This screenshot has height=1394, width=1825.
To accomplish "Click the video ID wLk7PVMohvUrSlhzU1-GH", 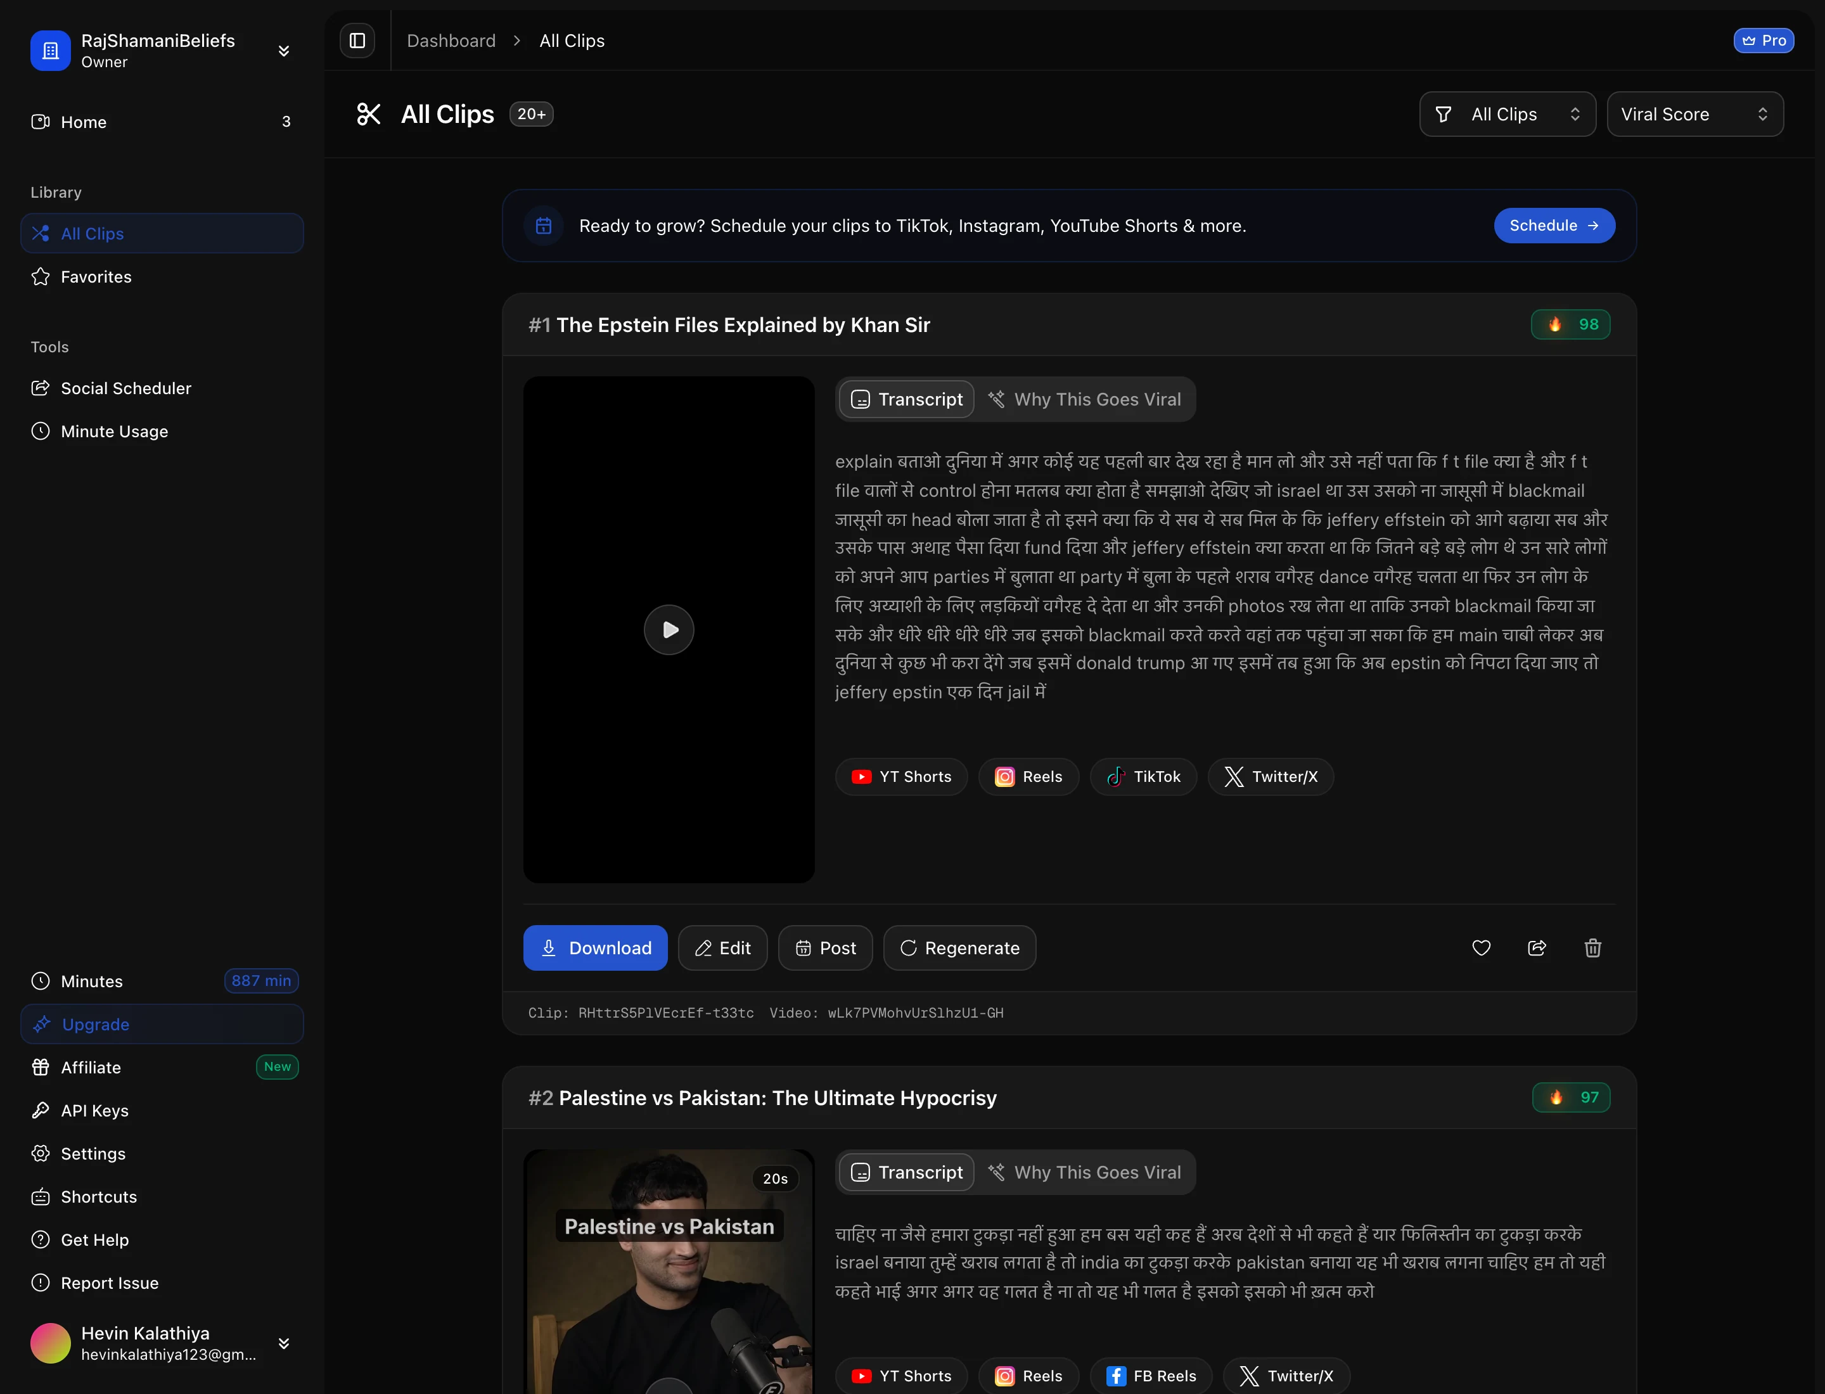I will click(916, 1013).
